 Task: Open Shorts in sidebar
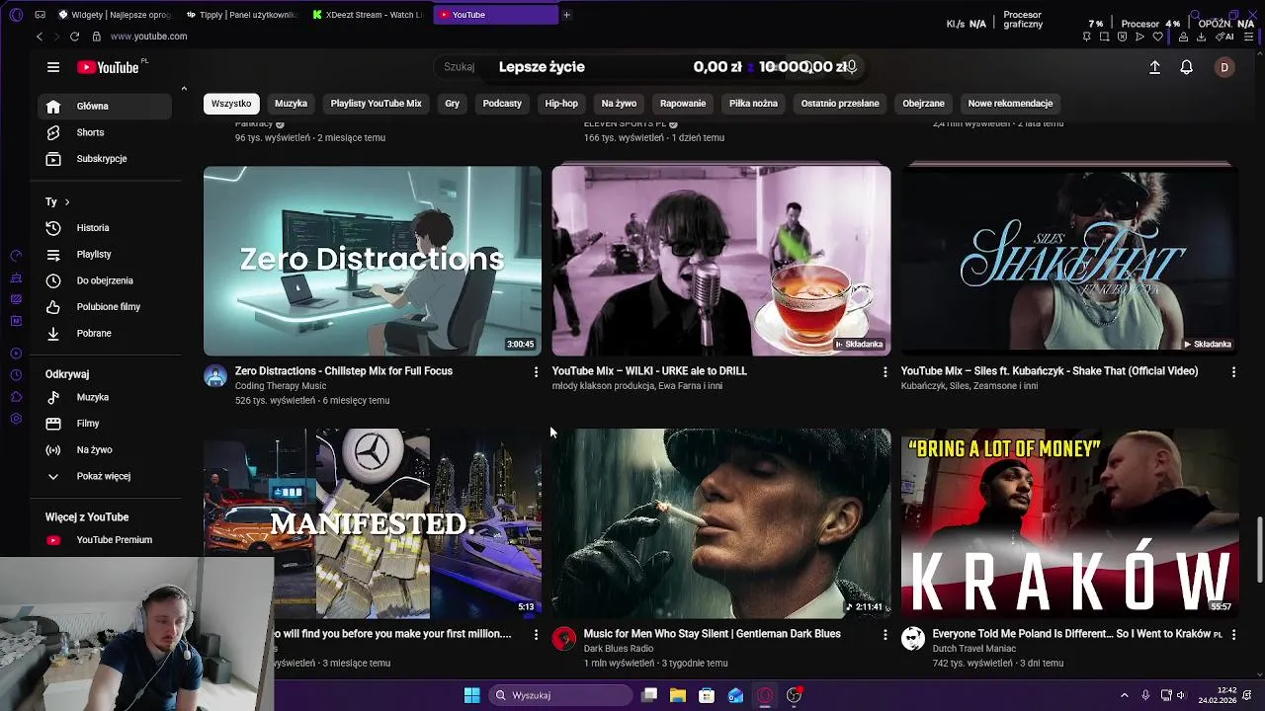click(105, 132)
